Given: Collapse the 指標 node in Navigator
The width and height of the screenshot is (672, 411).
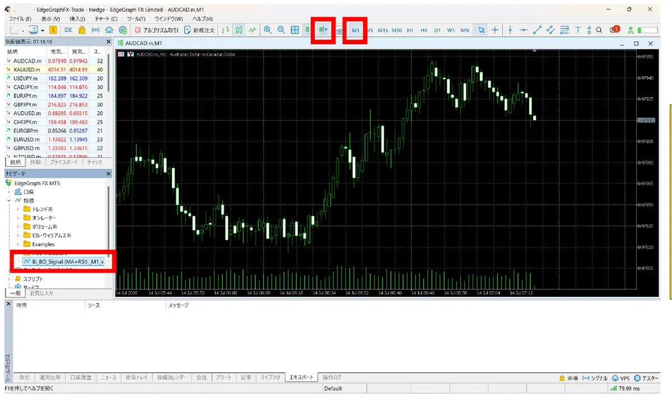Looking at the screenshot, I should pos(9,200).
